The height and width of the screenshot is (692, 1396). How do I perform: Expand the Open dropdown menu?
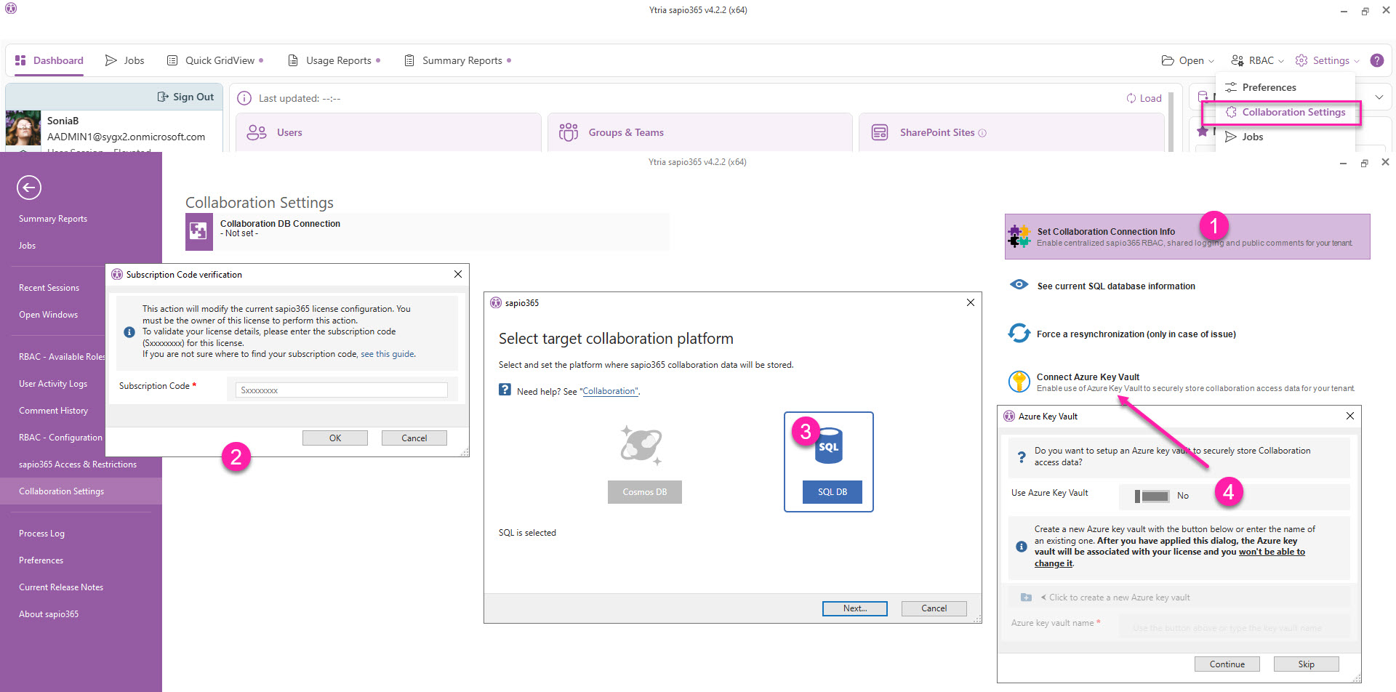pos(1188,60)
